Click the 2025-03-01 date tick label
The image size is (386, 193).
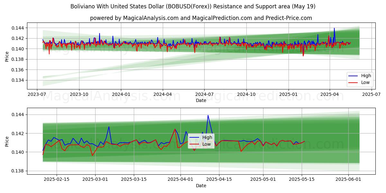(96, 179)
